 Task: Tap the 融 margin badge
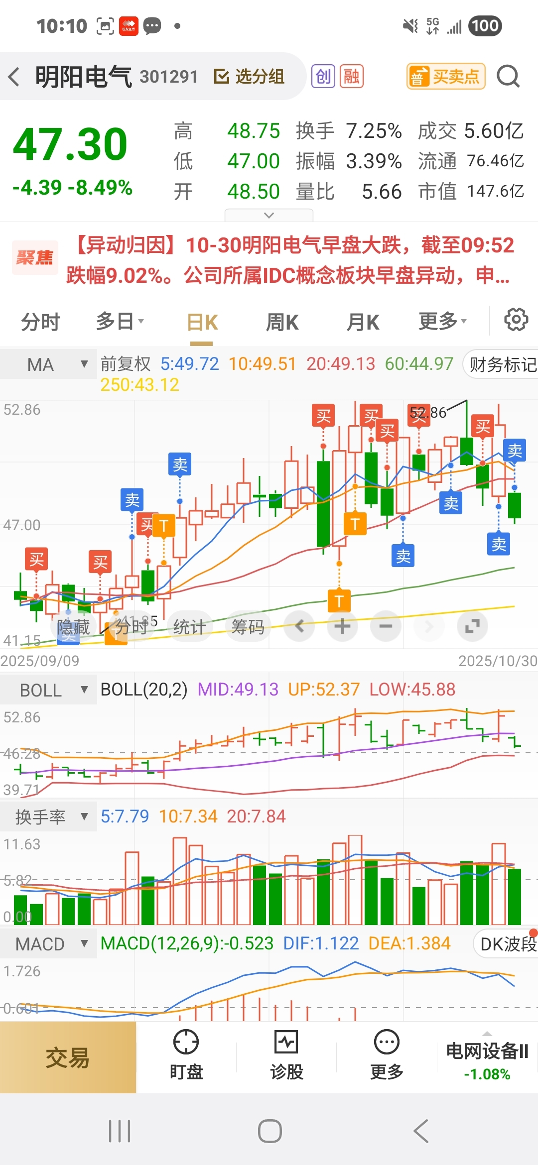pos(351,77)
